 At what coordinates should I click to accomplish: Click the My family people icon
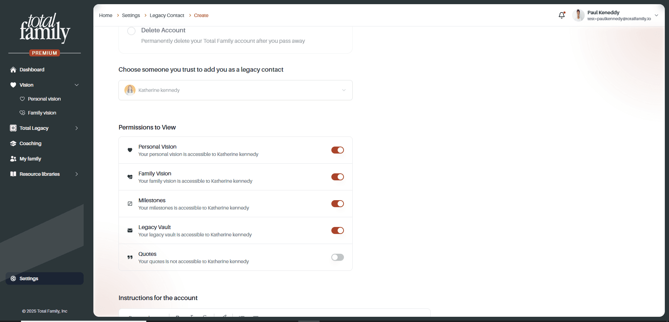[13, 159]
